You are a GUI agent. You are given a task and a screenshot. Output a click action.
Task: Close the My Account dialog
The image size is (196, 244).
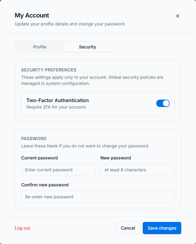178,16
